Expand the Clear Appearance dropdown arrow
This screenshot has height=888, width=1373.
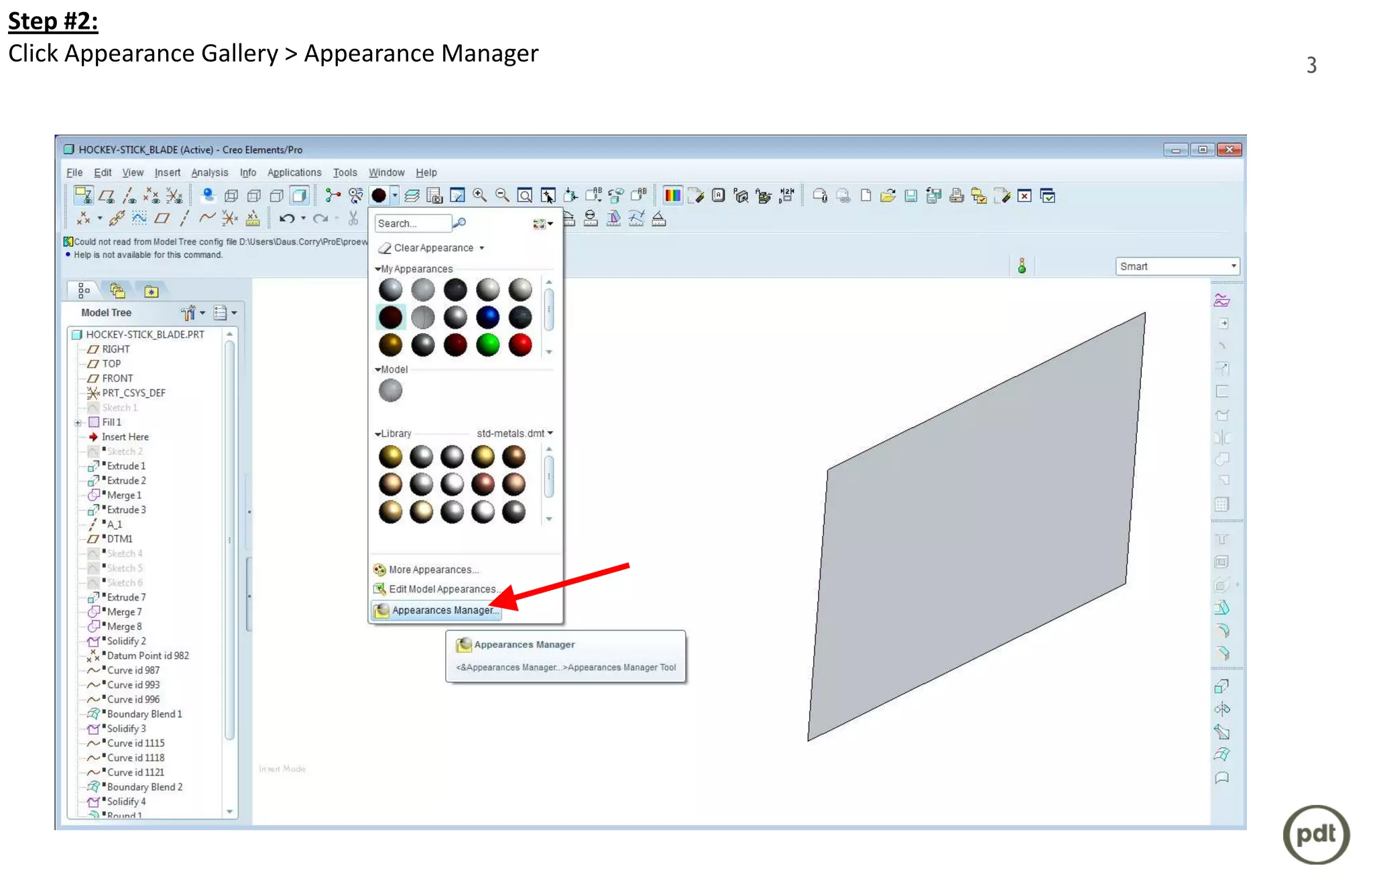click(x=481, y=248)
